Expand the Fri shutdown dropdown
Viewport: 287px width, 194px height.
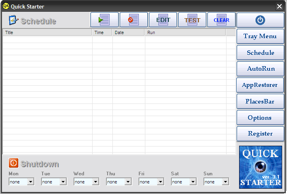pos(160,182)
